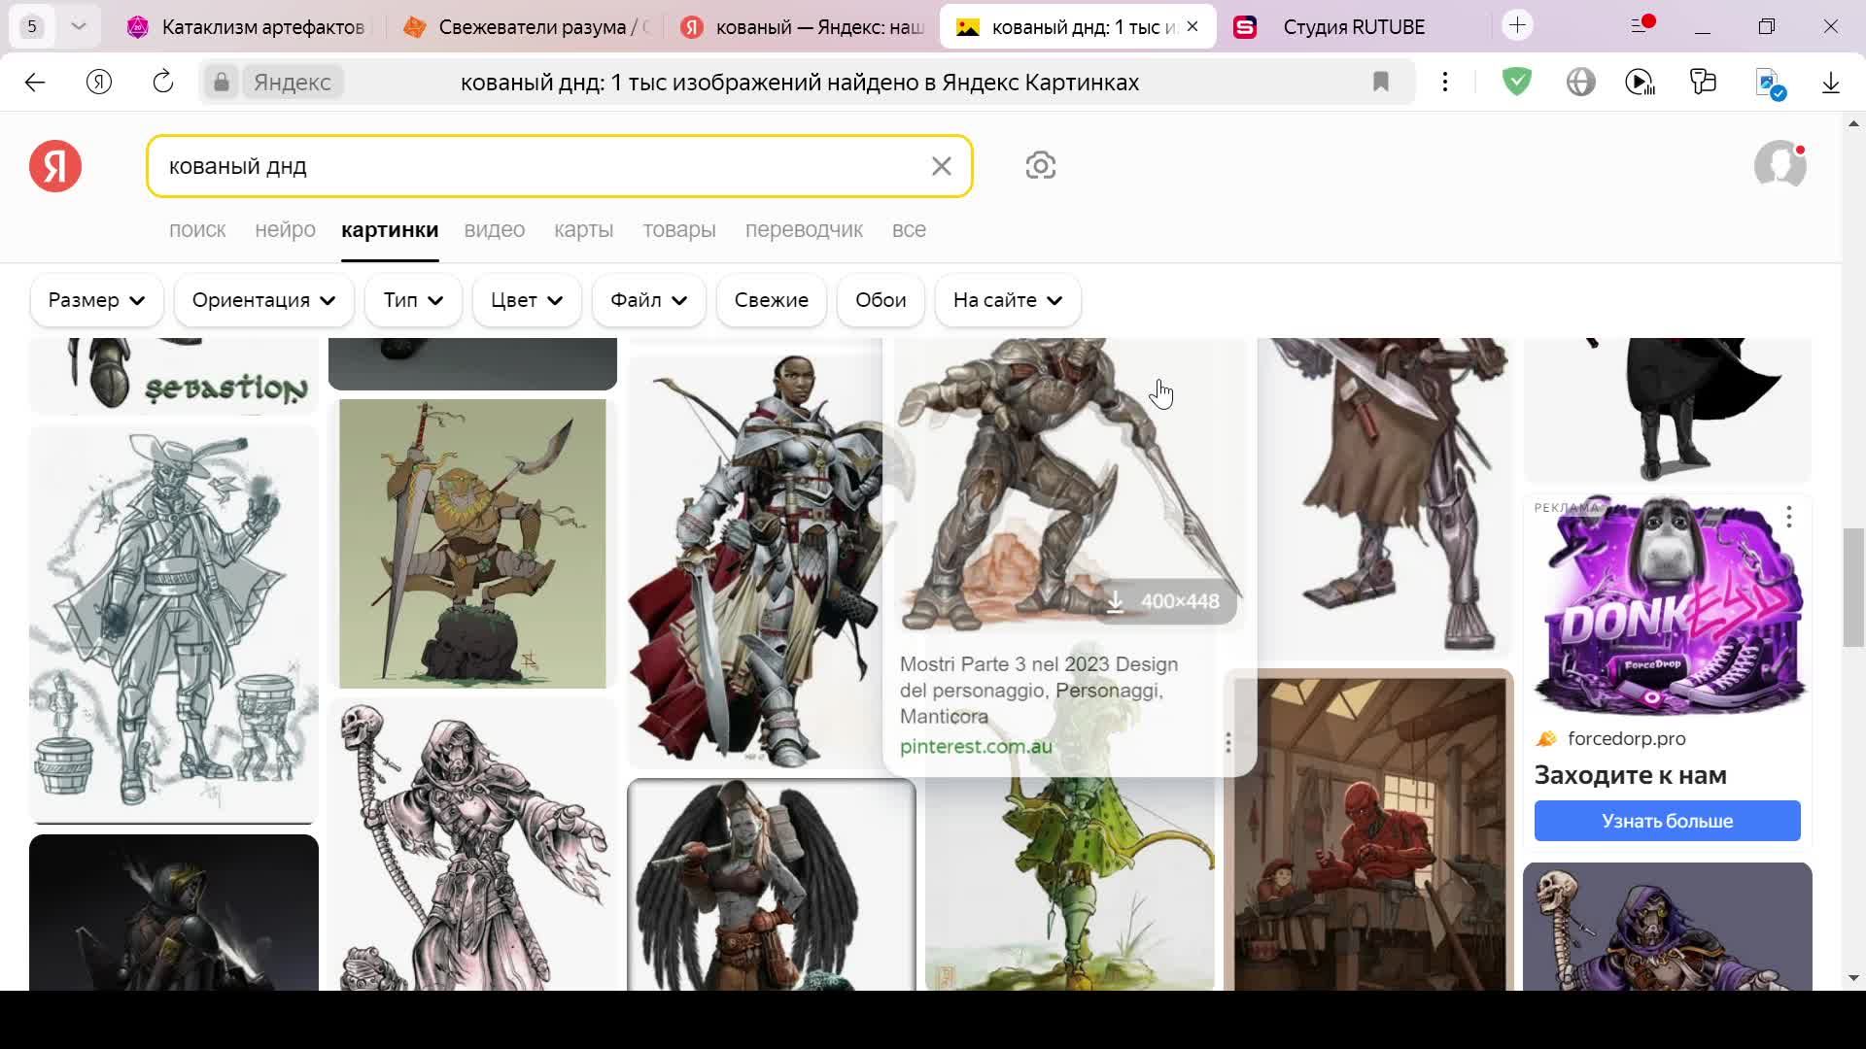Go to the 'товары' section

(679, 230)
